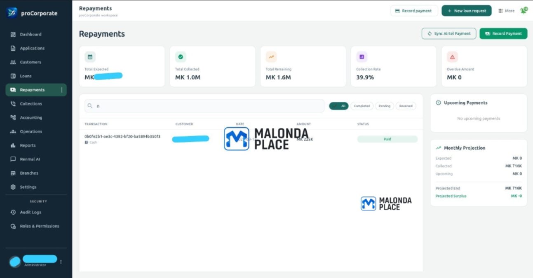The width and height of the screenshot is (533, 278).
Task: Click the Paid status badge
Action: [387, 139]
